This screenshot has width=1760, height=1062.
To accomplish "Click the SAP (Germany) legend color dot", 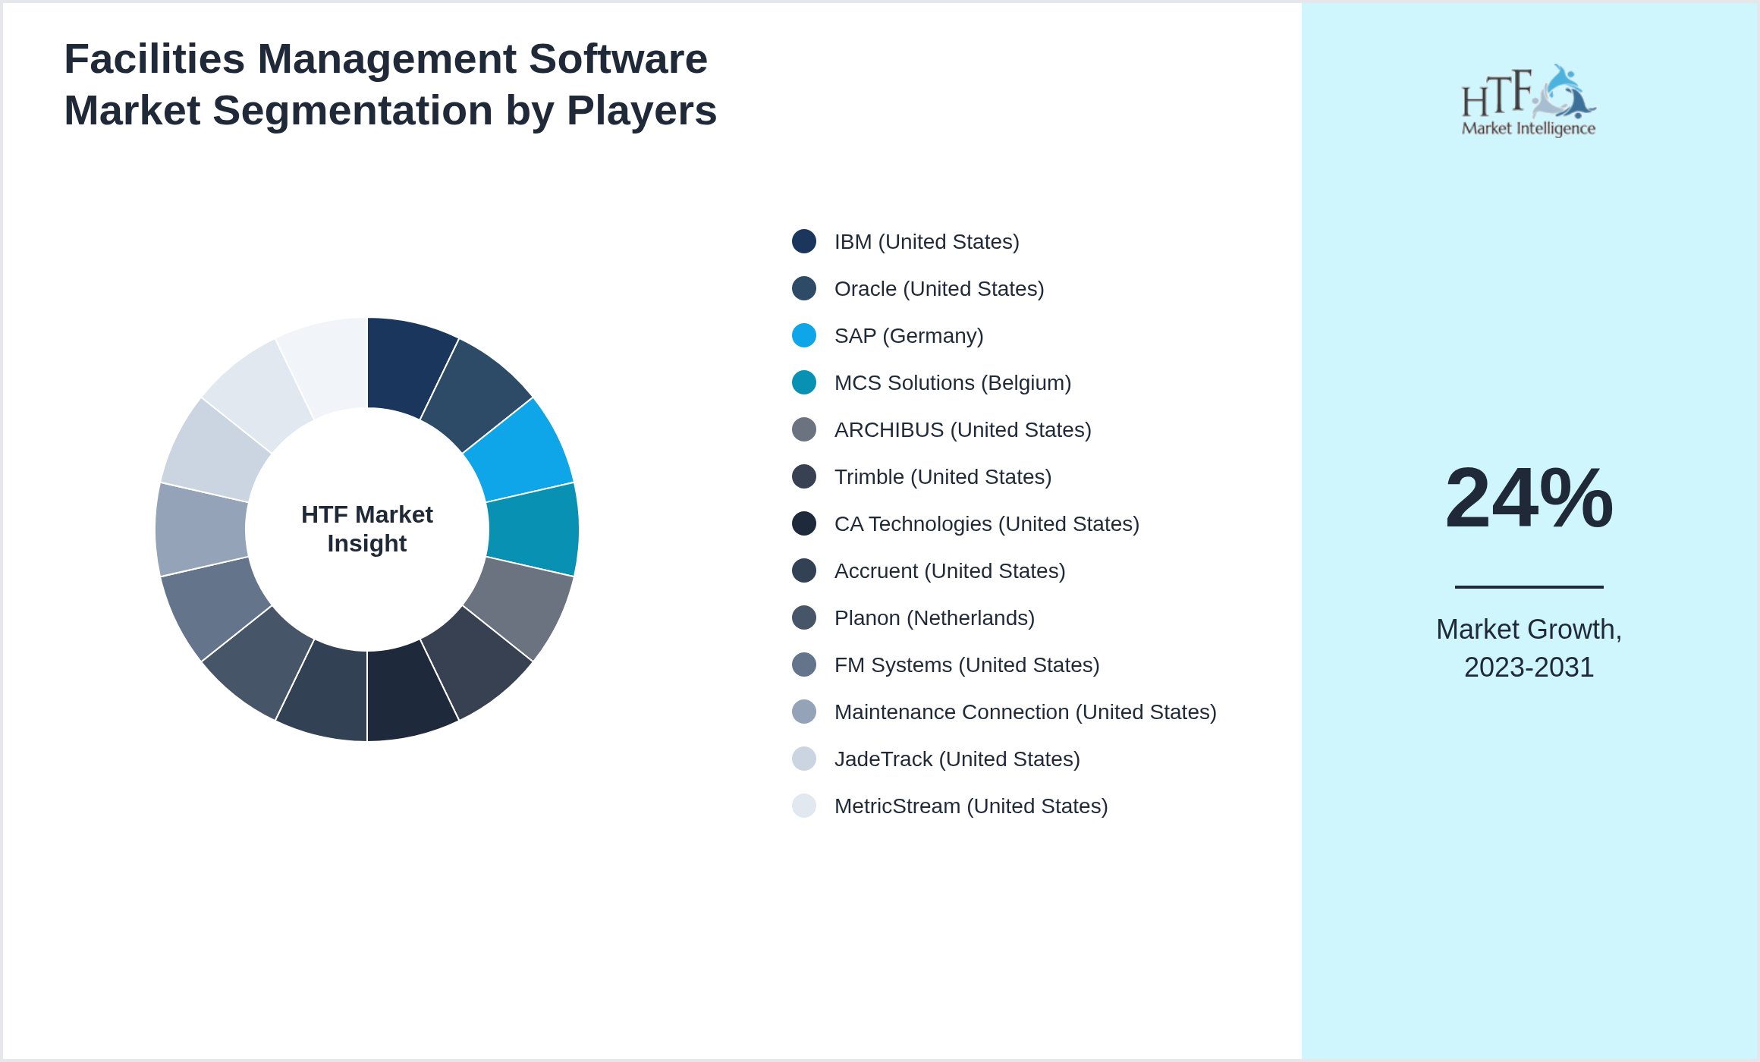I will [x=804, y=335].
